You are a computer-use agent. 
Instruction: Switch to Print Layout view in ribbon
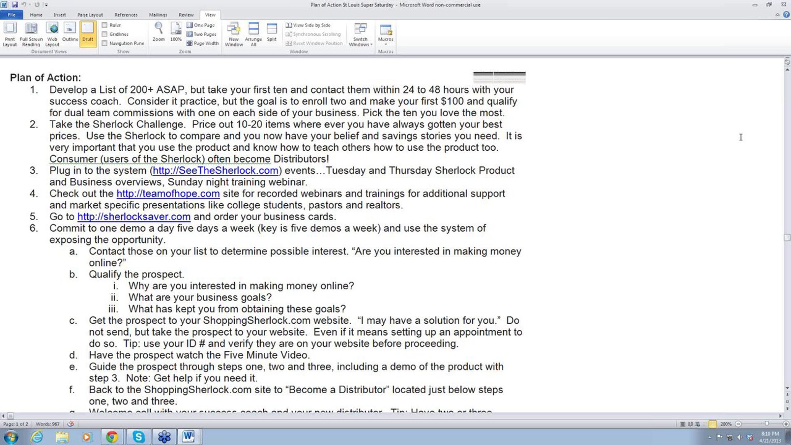pos(10,35)
